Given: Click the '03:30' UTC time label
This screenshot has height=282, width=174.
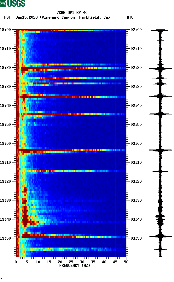Looking at the screenshot, I should pos(136,200).
